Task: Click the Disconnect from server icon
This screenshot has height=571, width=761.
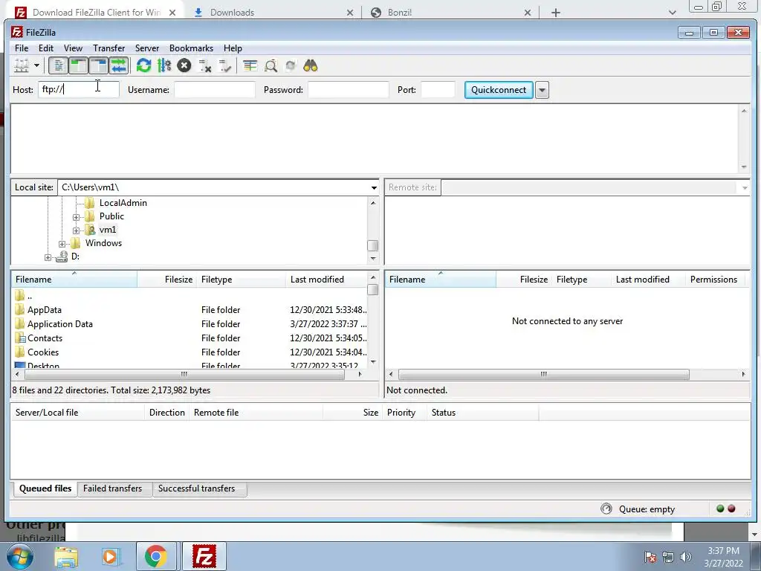Action: pos(205,65)
